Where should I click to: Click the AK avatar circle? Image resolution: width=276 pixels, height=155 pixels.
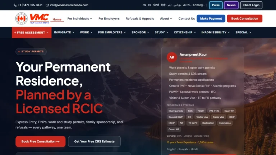point(172,57)
